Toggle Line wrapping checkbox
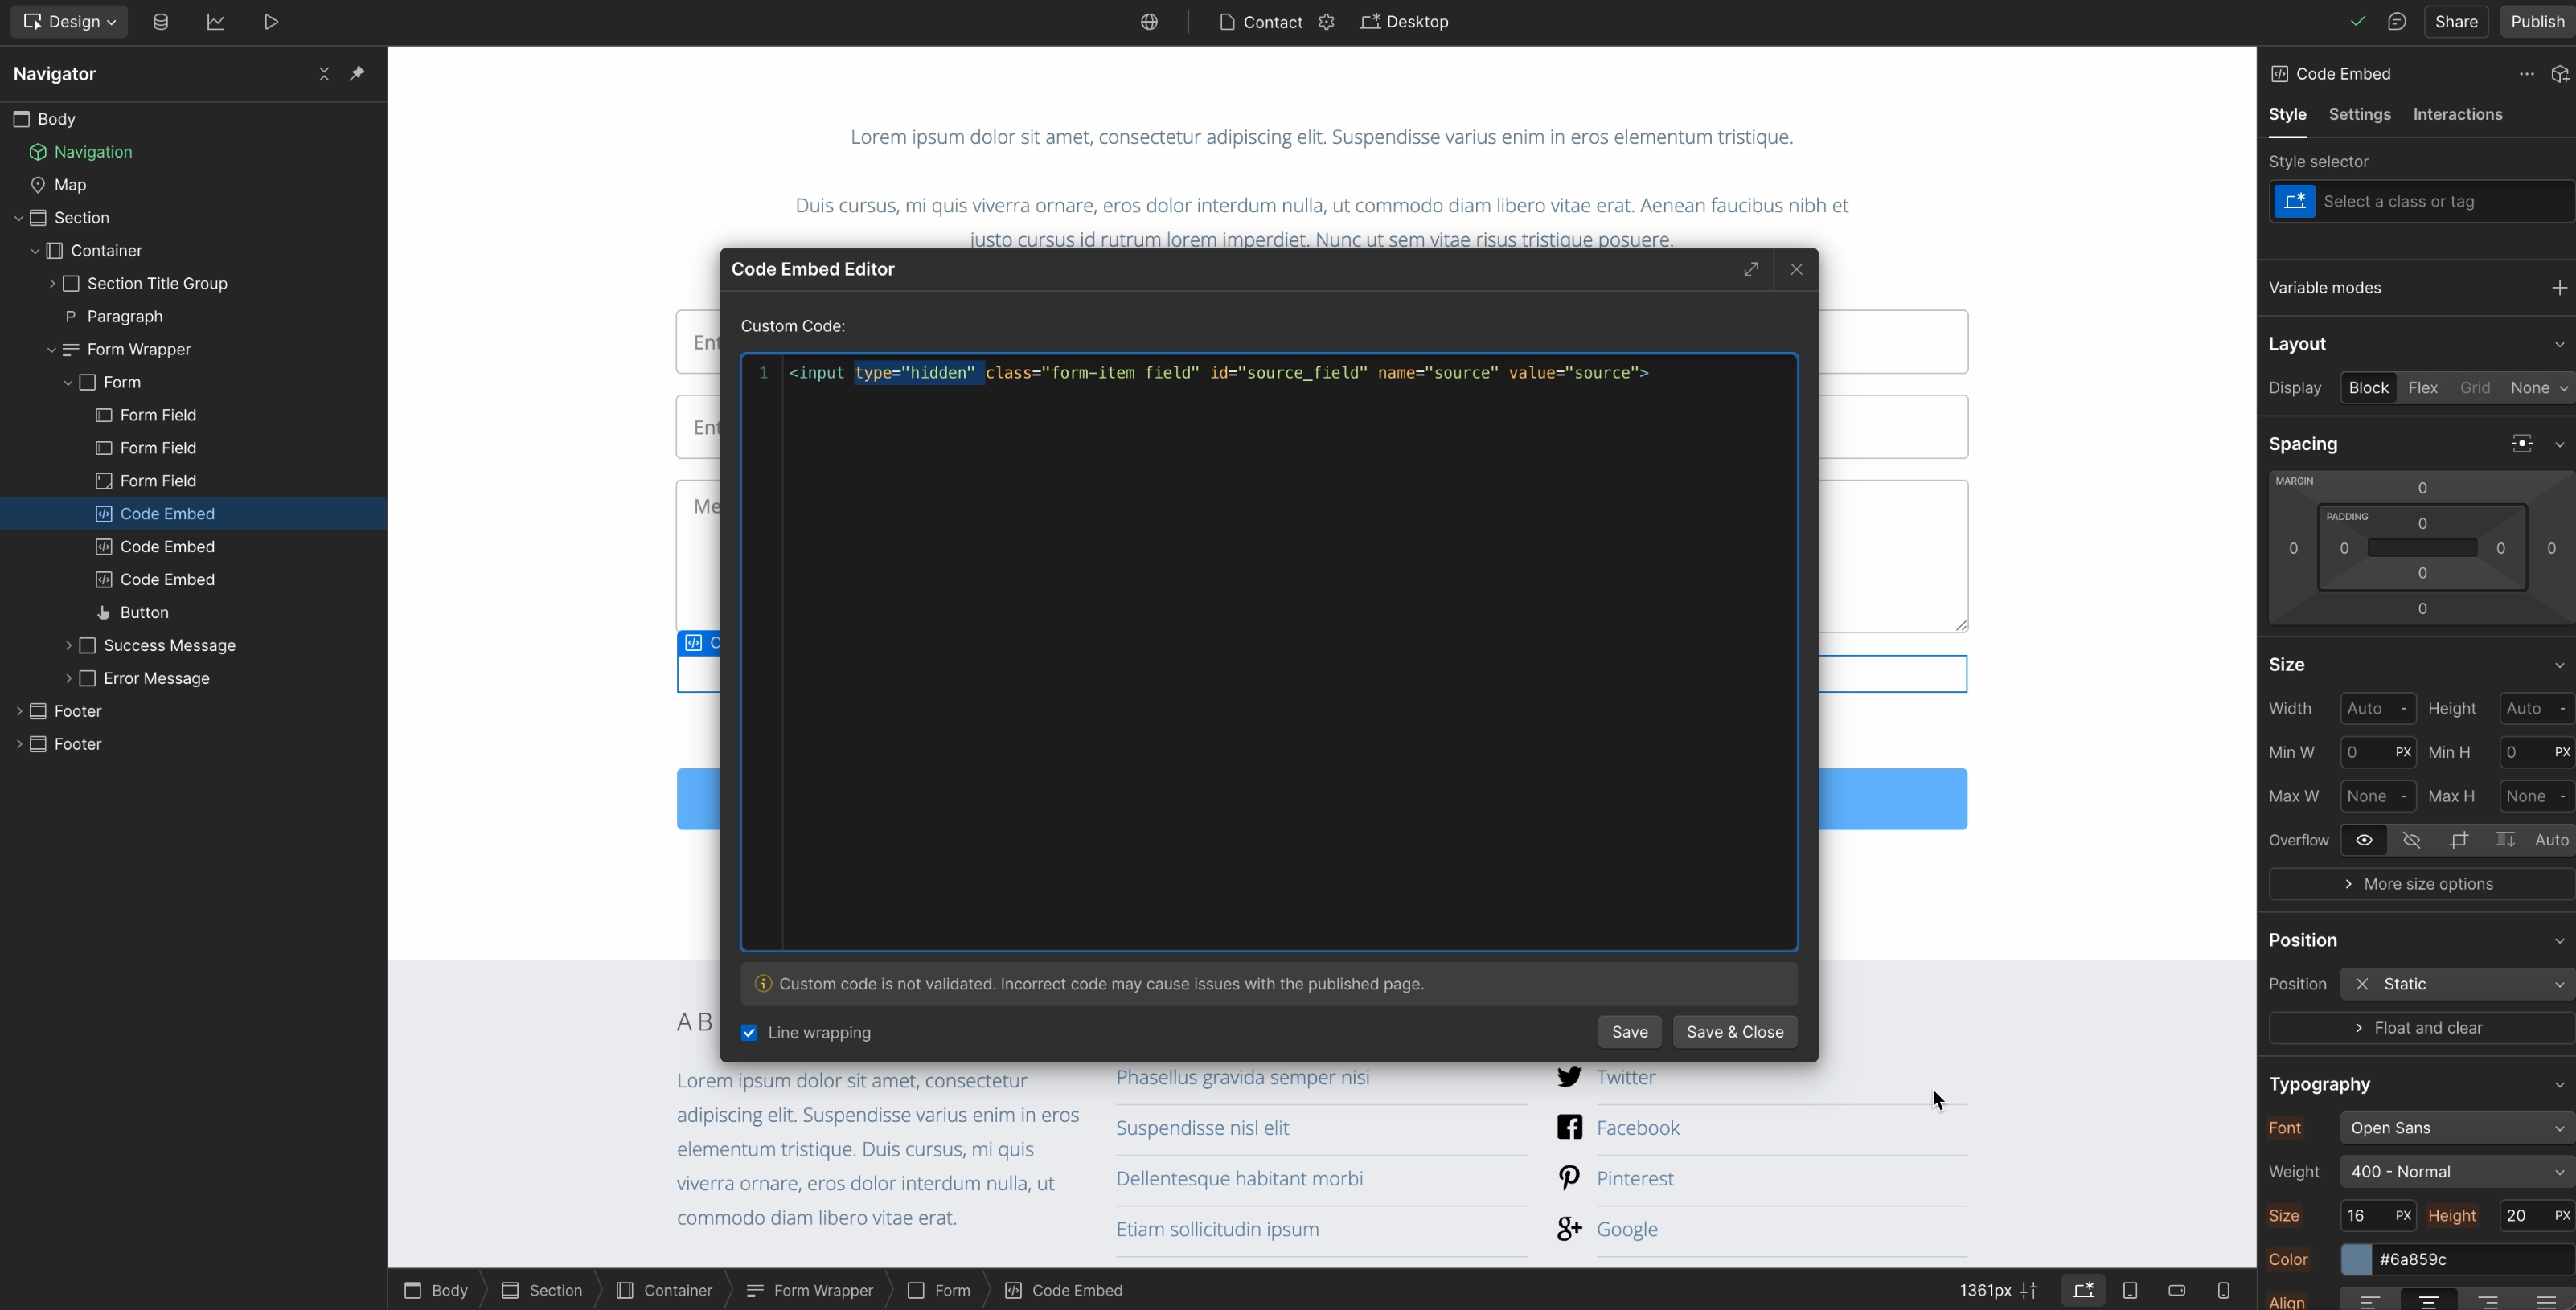2576x1310 pixels. (749, 1032)
